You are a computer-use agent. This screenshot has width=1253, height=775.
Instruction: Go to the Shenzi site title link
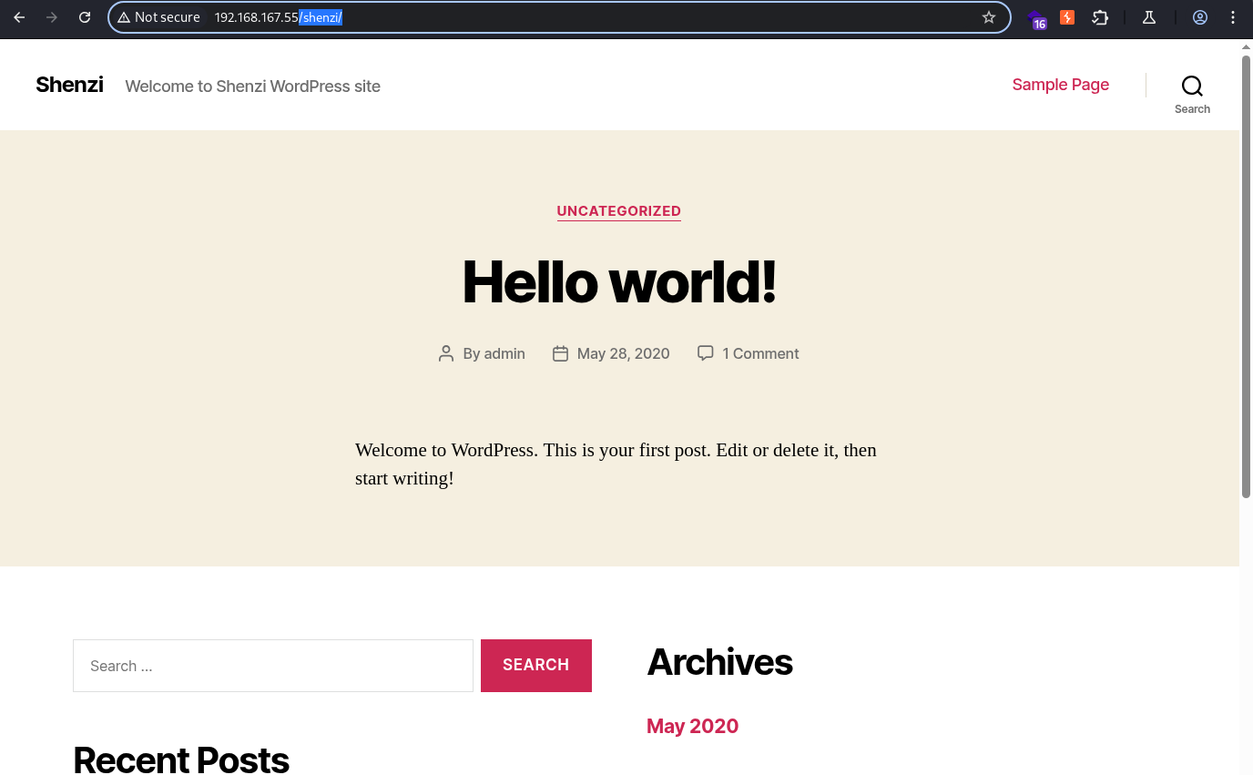(69, 85)
